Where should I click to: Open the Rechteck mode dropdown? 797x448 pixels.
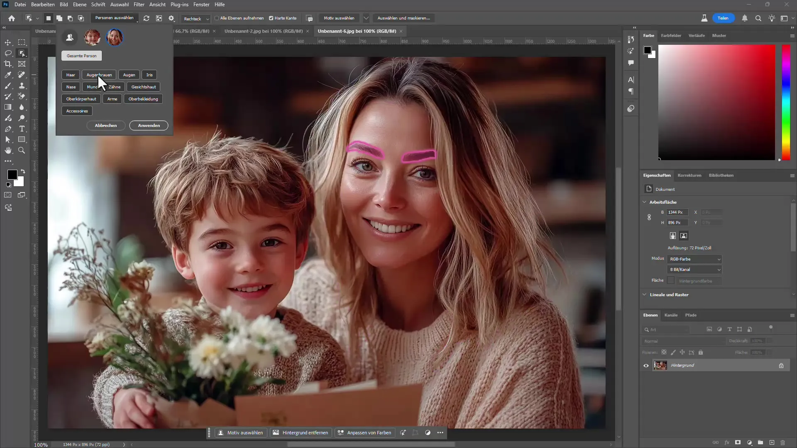[196, 19]
